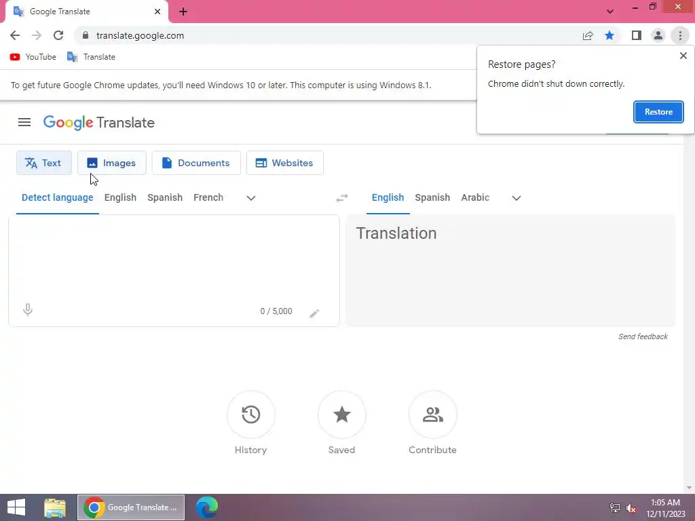Image resolution: width=695 pixels, height=521 pixels.
Task: Open Chrome three-dot menu
Action: [x=680, y=35]
